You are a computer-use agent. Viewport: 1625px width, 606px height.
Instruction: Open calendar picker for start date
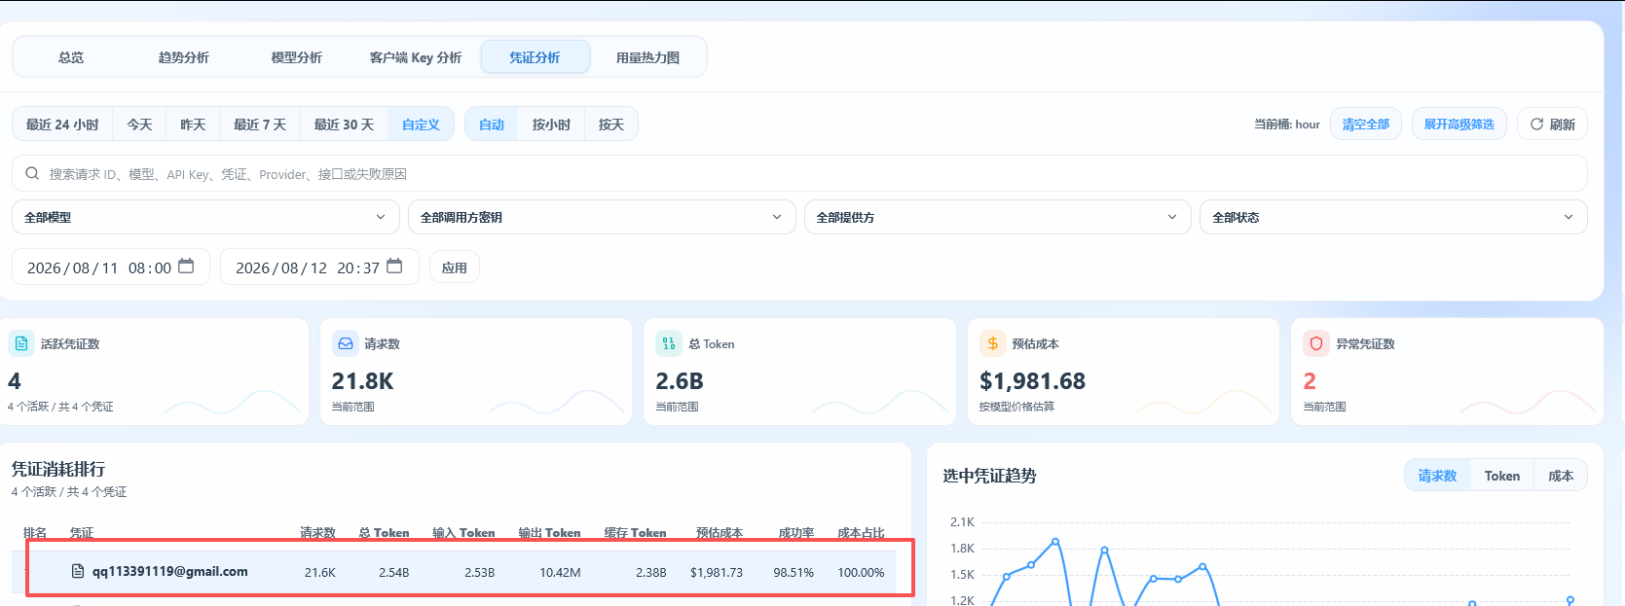point(186,267)
